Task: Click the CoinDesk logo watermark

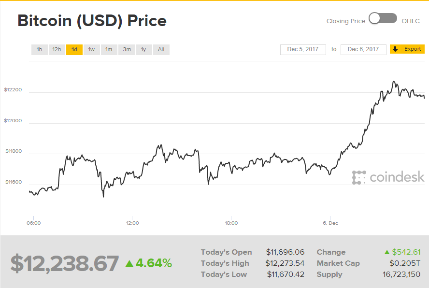Action: pos(388,177)
